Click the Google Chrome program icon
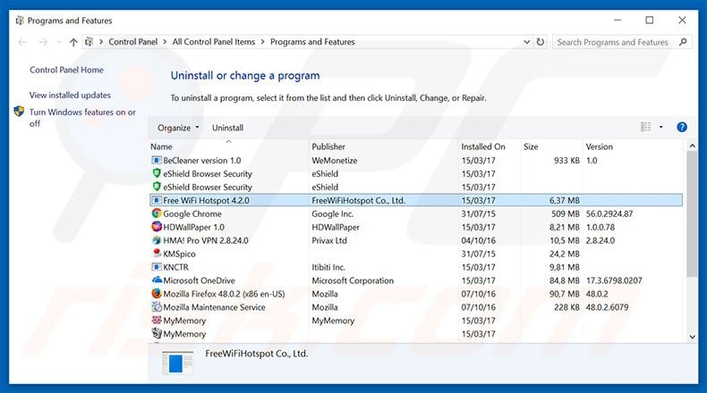This screenshot has width=707, height=393. pyautogui.click(x=157, y=213)
